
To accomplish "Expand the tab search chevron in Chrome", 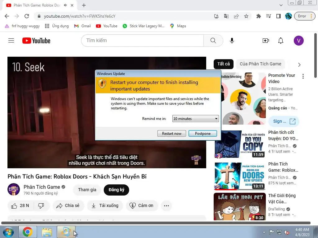I will [281, 5].
